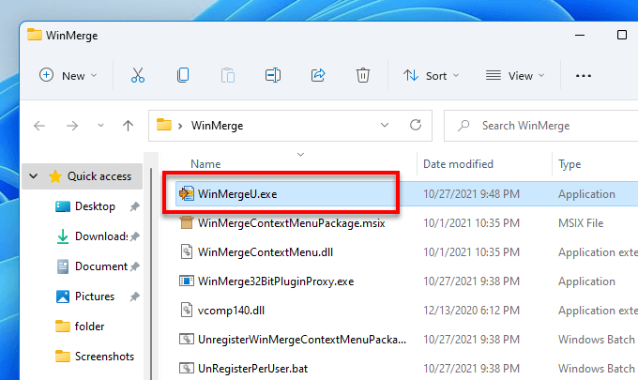Click the WinMerge32BitPluginProxy.exe icon

tap(187, 281)
